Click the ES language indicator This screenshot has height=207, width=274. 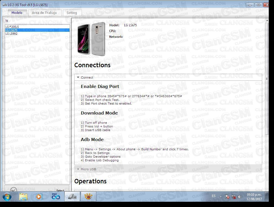click(214, 196)
